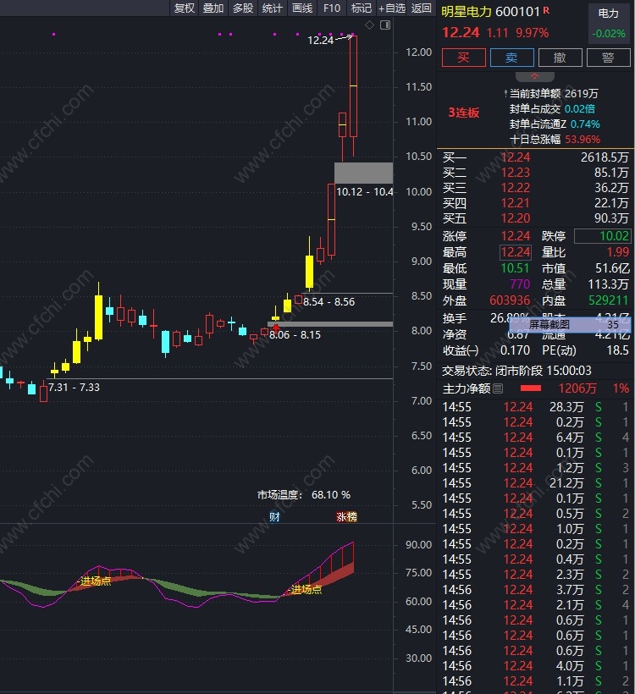Add stock via +自选 button
This screenshot has width=635, height=694.
[391, 8]
